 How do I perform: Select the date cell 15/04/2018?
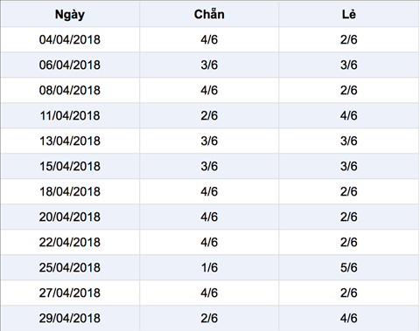pyautogui.click(x=70, y=166)
